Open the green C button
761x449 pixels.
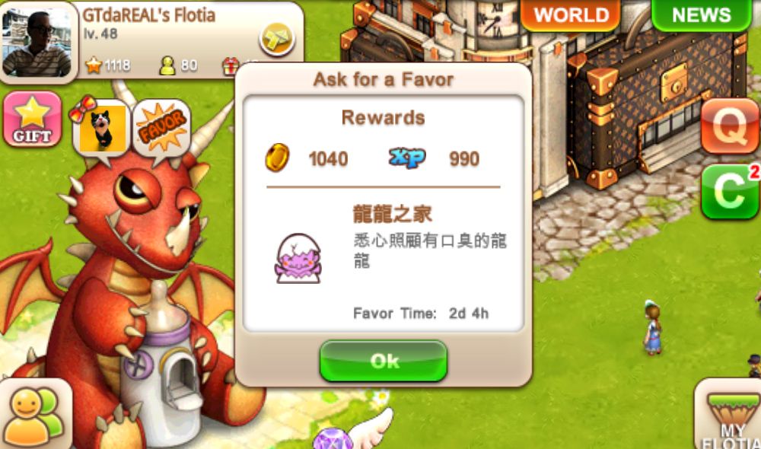click(731, 192)
